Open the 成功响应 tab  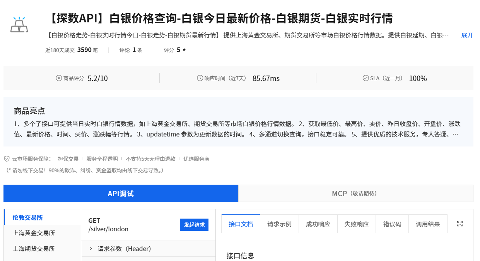click(x=318, y=223)
